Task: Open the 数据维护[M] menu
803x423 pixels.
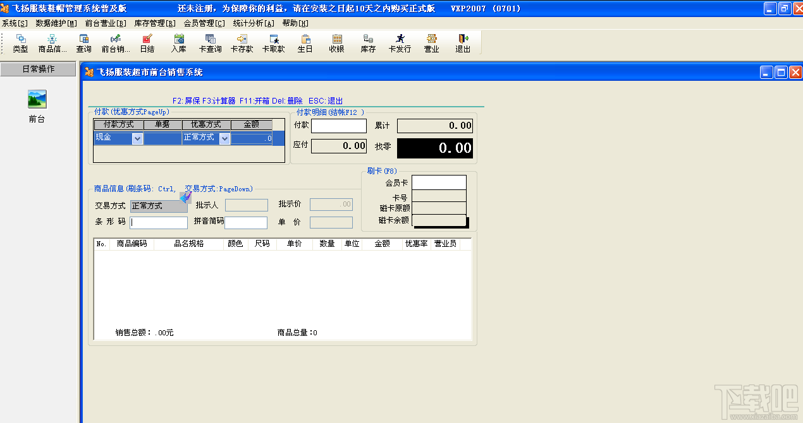Action: 56,23
